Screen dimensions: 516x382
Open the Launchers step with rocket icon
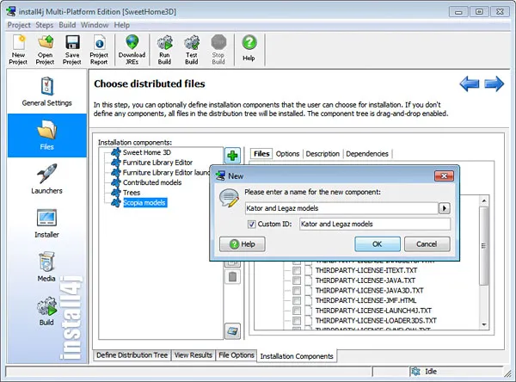point(47,179)
